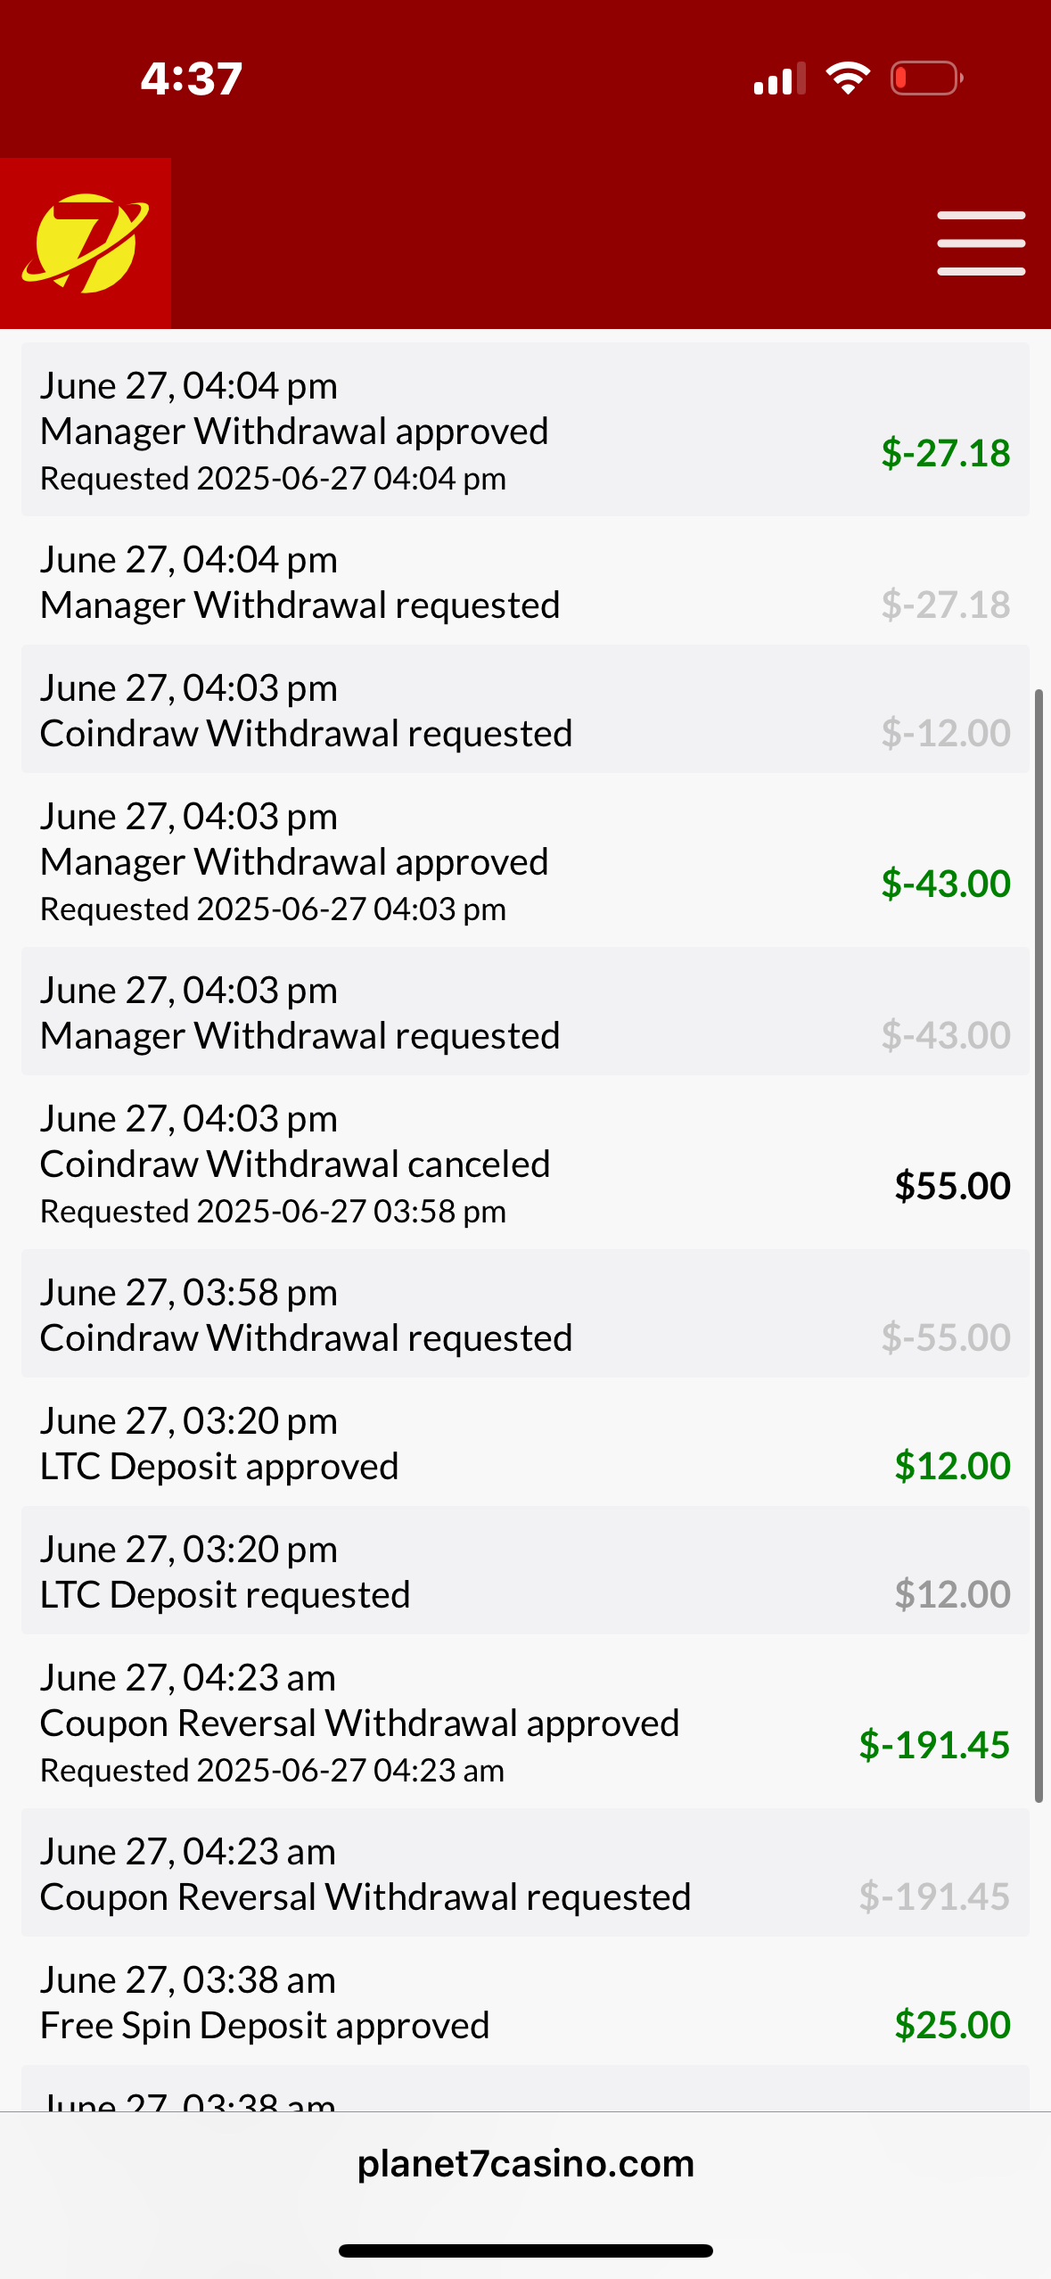Select Manager Withdrawal approved $-43.00 entry
The image size is (1051, 2279).
(525, 860)
